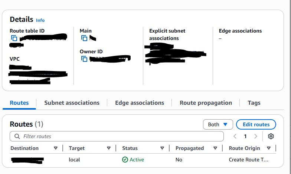Copy the Owner ID
Image resolution: width=291 pixels, height=174 pixels.
[x=84, y=59]
